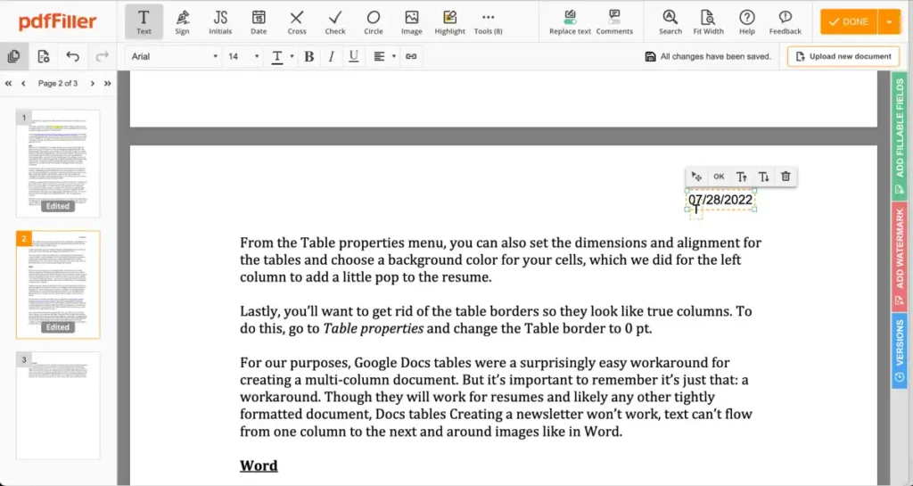Open the dropdown arrow beside DONE
The height and width of the screenshot is (486, 913).
(x=889, y=21)
